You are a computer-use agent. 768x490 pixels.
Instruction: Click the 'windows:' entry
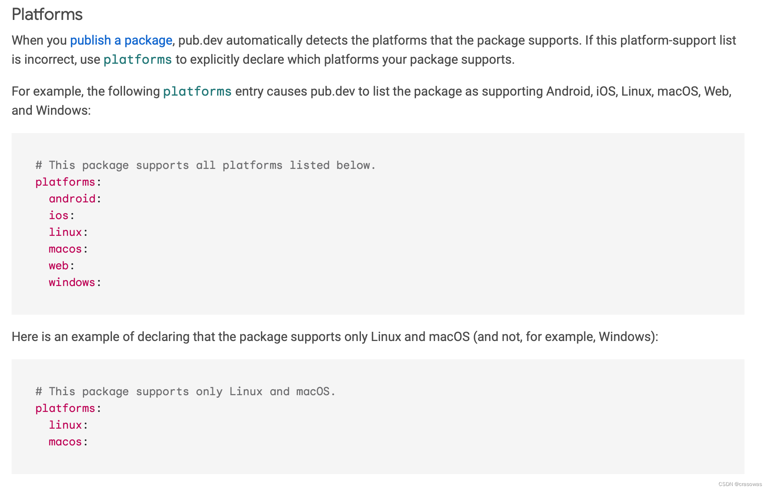[x=75, y=282]
